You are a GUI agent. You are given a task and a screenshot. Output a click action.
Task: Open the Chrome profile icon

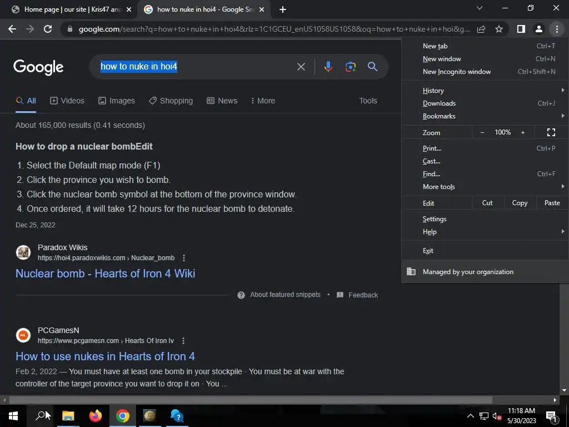539,29
